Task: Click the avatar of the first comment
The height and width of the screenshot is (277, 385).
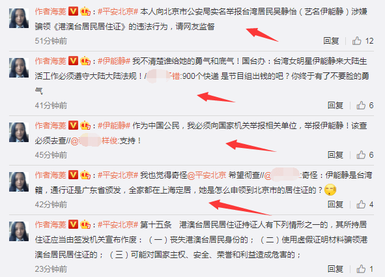Action: (x=19, y=18)
